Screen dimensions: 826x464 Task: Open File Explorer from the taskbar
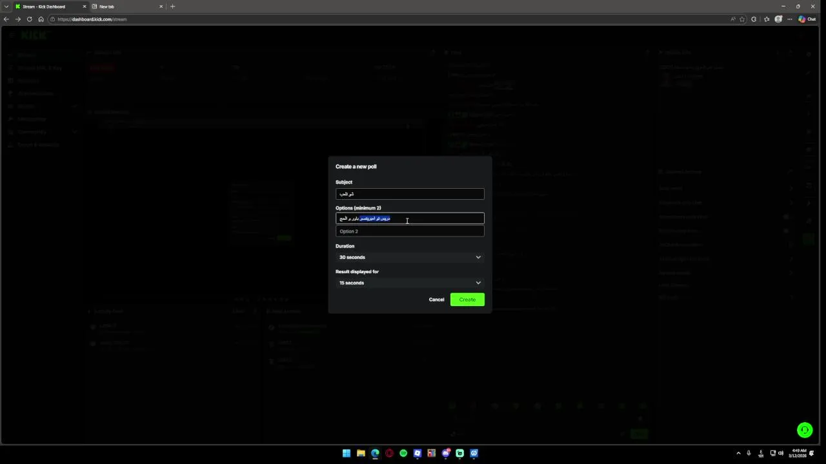[361, 453]
